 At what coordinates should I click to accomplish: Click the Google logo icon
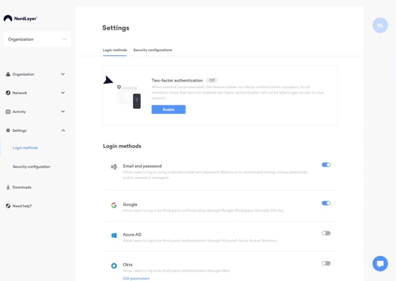pyautogui.click(x=114, y=205)
